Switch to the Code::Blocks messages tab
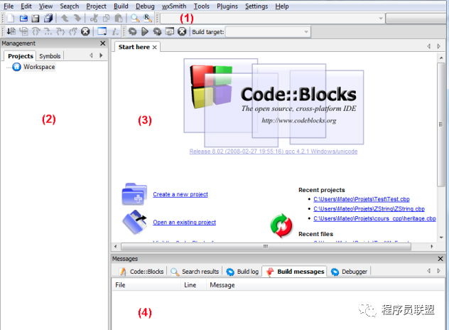The width and height of the screenshot is (449, 330). tap(141, 272)
